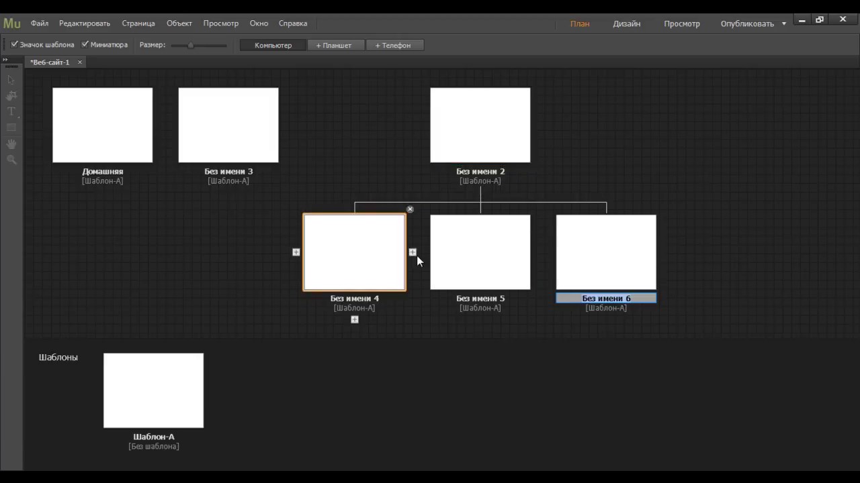Open the Объект menu
The width and height of the screenshot is (860, 483).
[179, 23]
